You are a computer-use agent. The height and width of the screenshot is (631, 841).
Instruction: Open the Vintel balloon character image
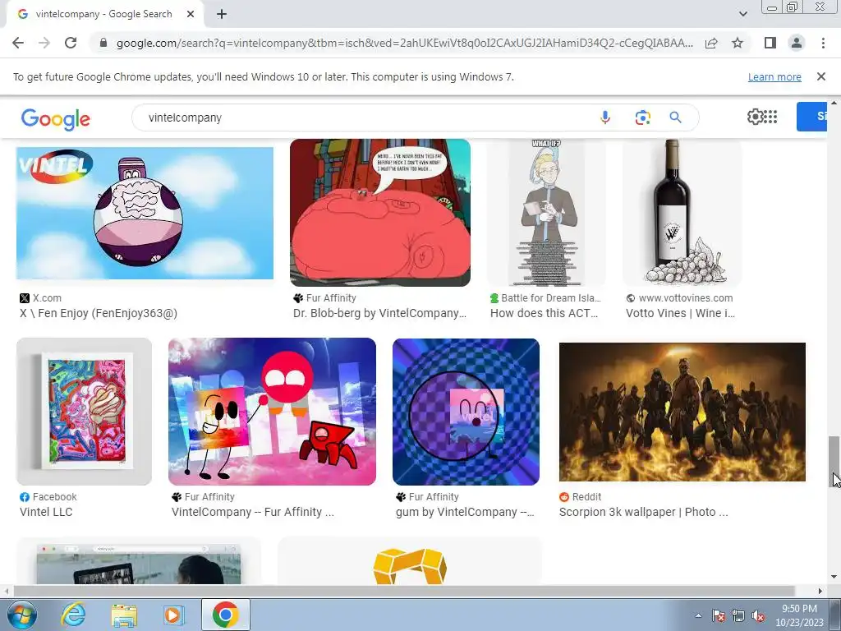(x=145, y=214)
